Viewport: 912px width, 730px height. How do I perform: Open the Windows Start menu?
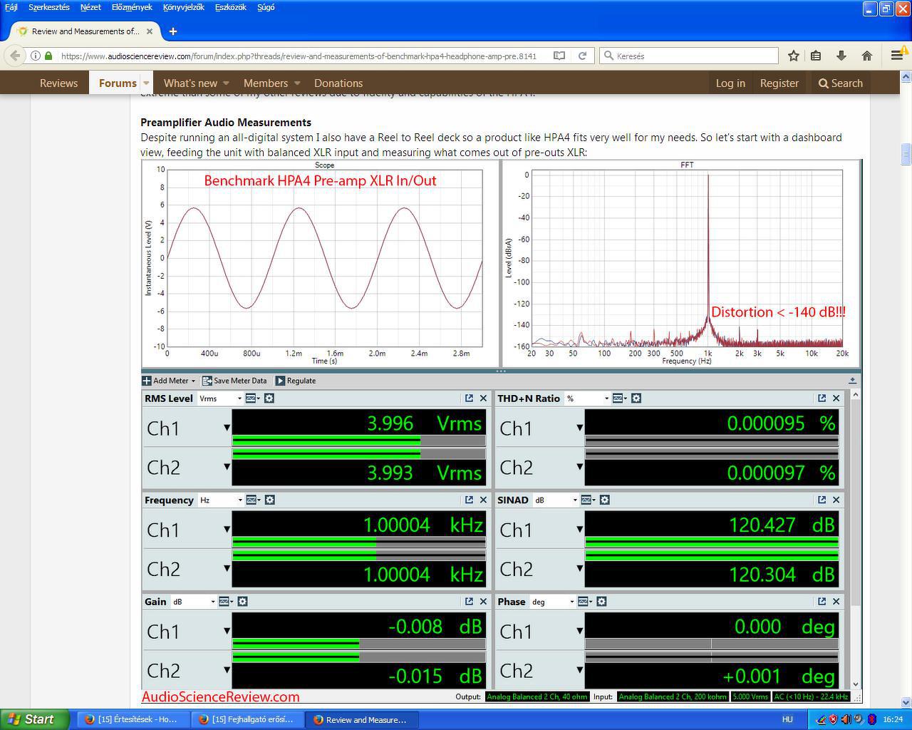tap(34, 719)
